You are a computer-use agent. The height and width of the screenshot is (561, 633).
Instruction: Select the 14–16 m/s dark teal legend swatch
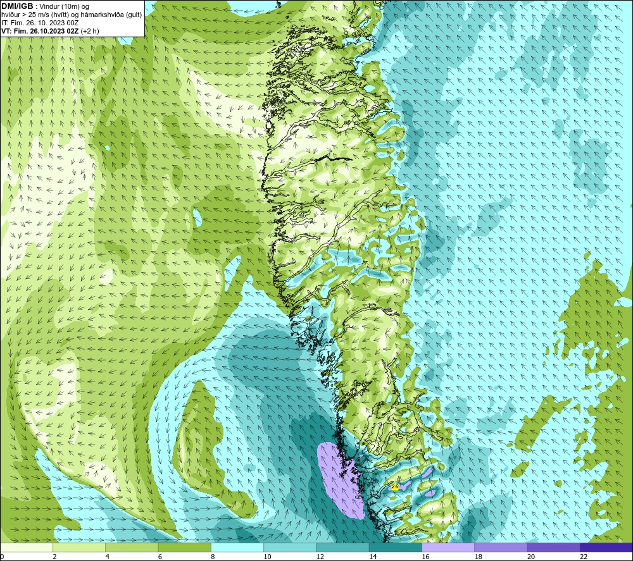tap(395, 547)
